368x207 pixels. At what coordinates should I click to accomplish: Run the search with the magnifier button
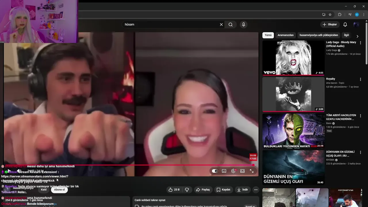pyautogui.click(x=231, y=24)
